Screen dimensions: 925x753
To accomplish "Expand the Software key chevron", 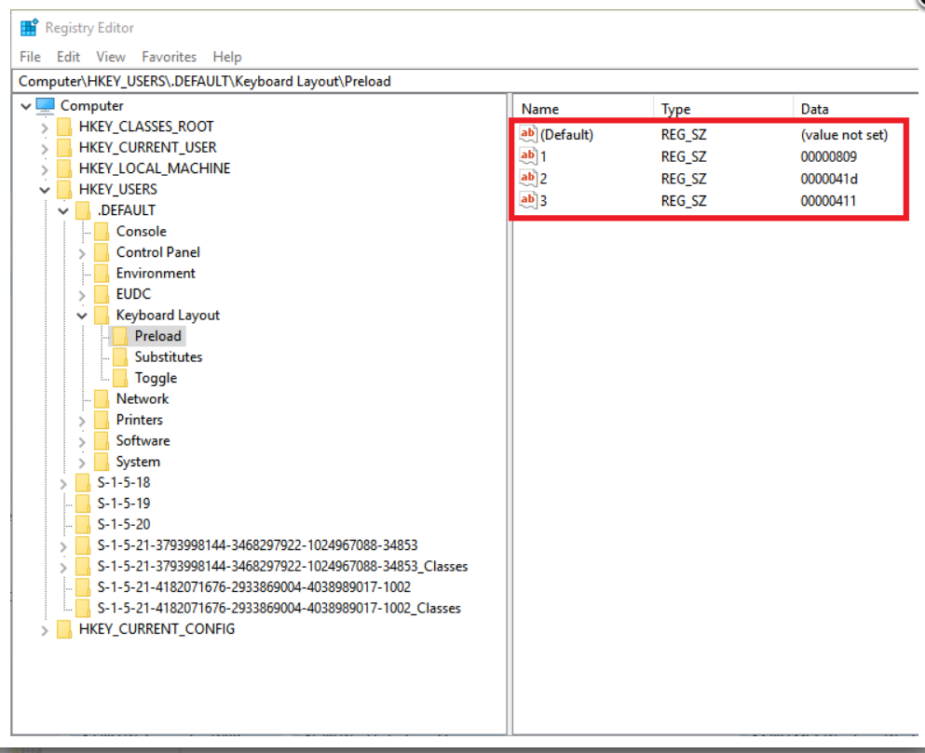I will (82, 442).
